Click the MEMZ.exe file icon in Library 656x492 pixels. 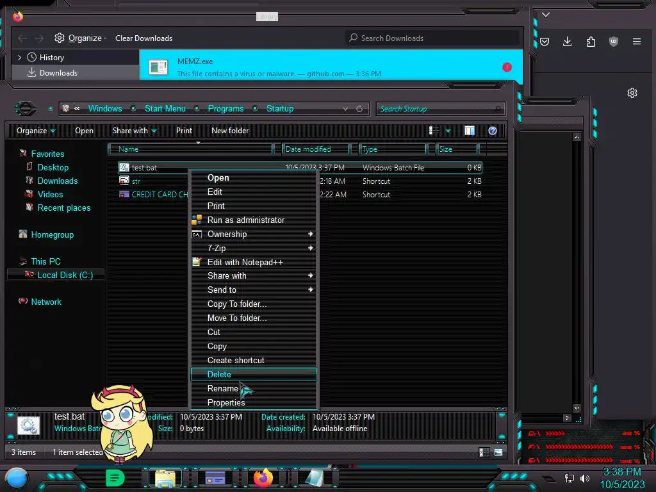pyautogui.click(x=159, y=67)
